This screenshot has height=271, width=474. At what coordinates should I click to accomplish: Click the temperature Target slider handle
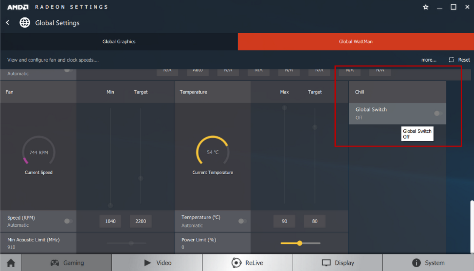tap(315, 127)
